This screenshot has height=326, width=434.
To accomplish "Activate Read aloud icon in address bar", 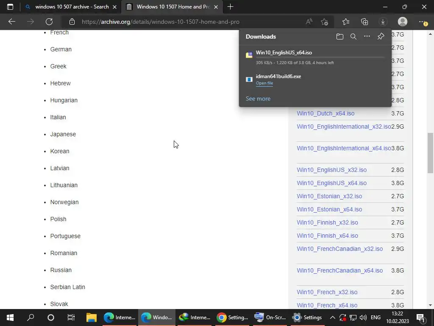I will [x=309, y=22].
